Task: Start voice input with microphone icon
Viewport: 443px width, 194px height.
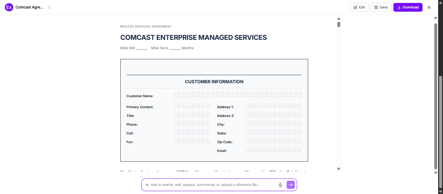Action: [x=280, y=185]
